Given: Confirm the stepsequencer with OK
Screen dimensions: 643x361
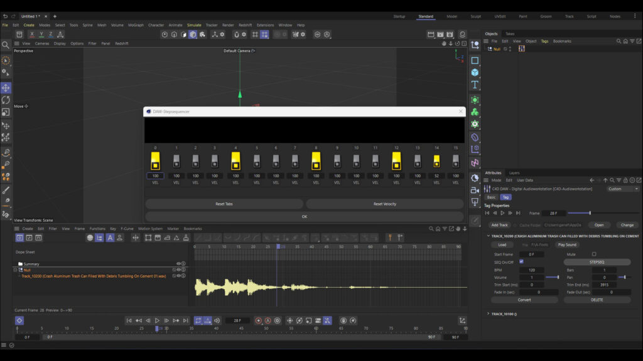Looking at the screenshot, I should click(305, 216).
